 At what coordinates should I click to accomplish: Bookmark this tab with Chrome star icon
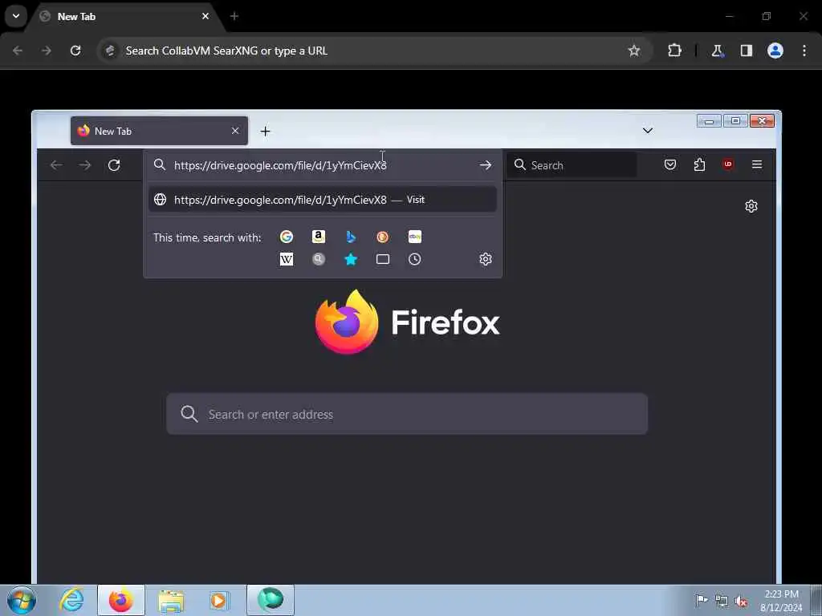point(634,51)
